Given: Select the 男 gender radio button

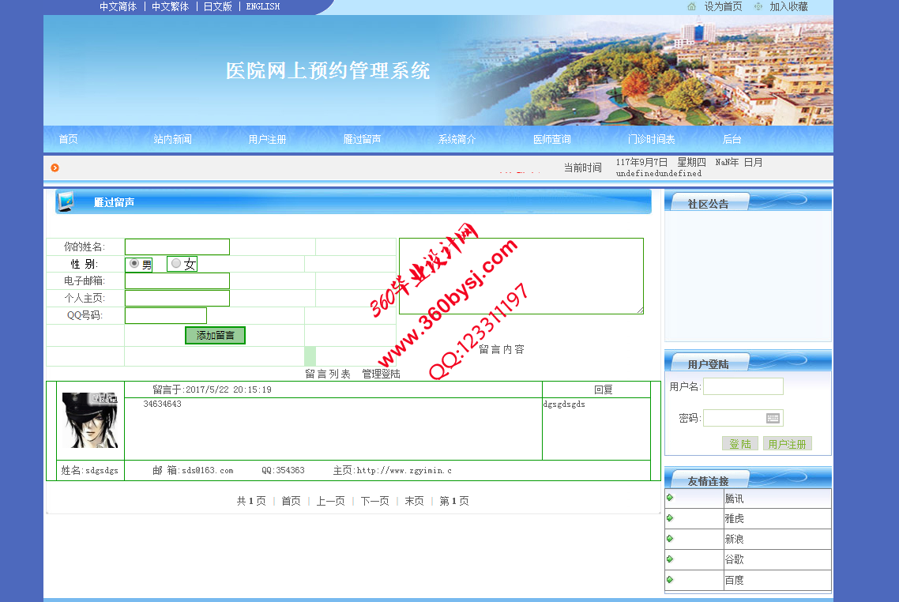Looking at the screenshot, I should pyautogui.click(x=134, y=264).
